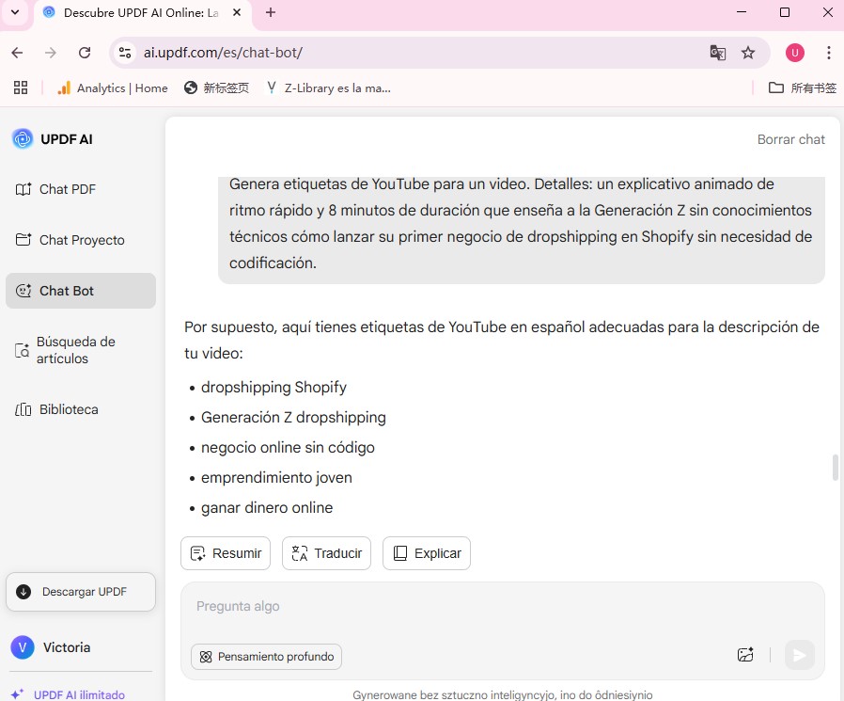Bookmark this page with star icon

tap(747, 53)
